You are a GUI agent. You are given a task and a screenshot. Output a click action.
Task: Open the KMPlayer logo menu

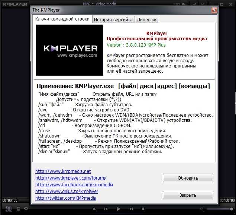(x=15, y=4)
